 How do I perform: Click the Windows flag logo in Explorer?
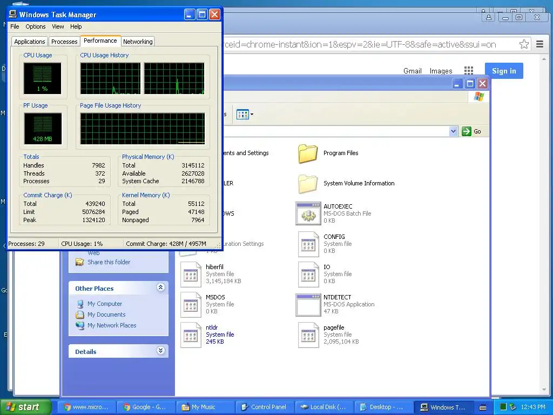pos(478,96)
